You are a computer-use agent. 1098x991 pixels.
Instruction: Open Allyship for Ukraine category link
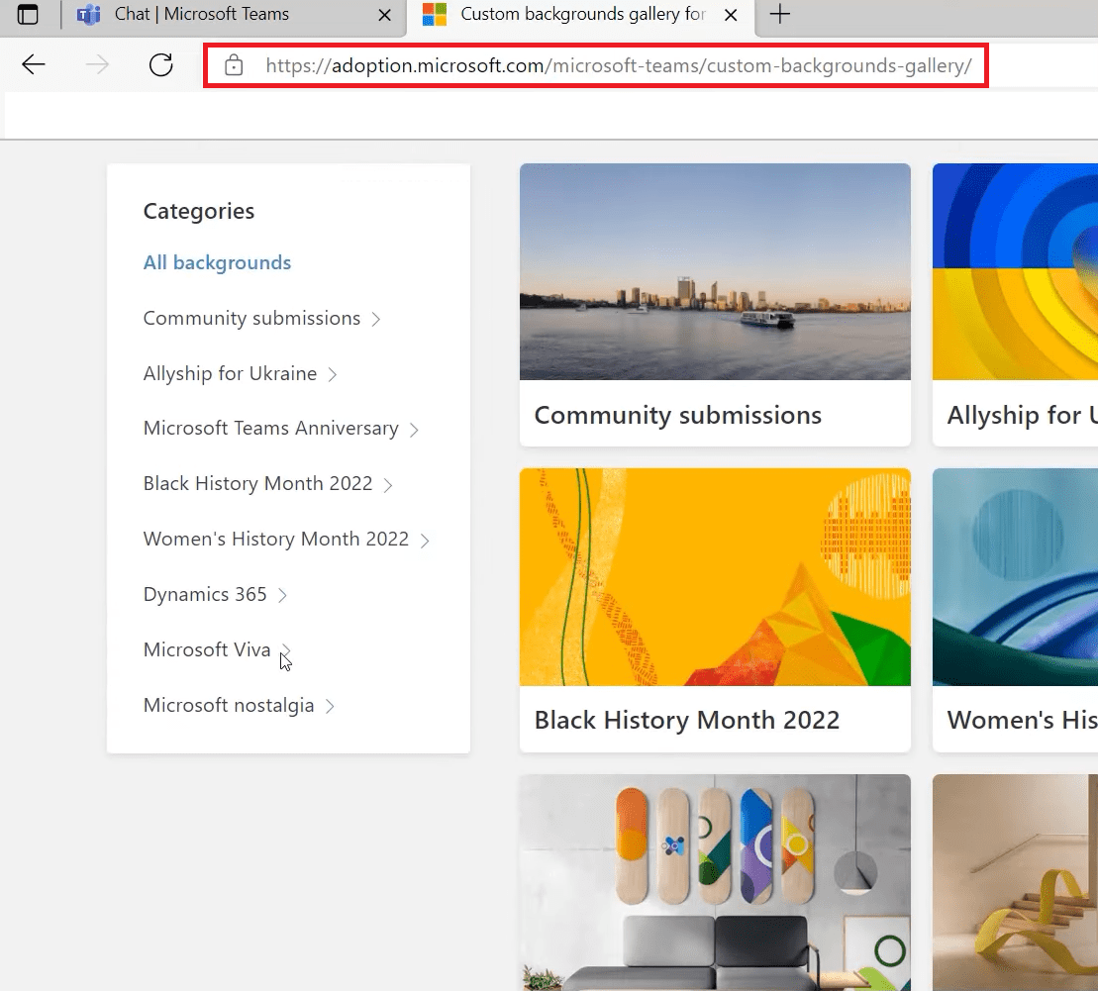pos(230,373)
